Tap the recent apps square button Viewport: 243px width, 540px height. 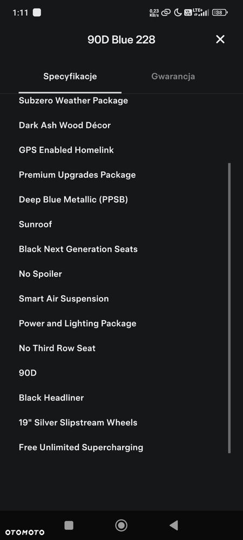(x=69, y=525)
